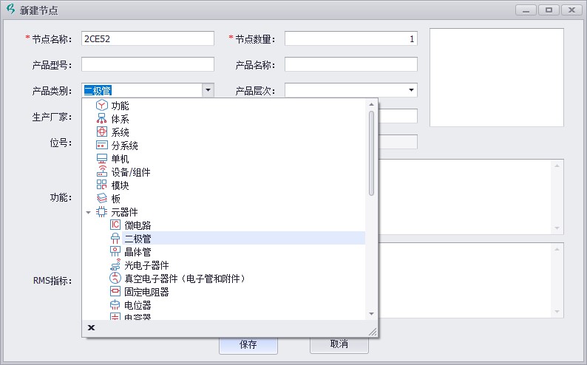Select 电位器 in the dropdown tree
The height and width of the screenshot is (365, 587).
point(138,304)
